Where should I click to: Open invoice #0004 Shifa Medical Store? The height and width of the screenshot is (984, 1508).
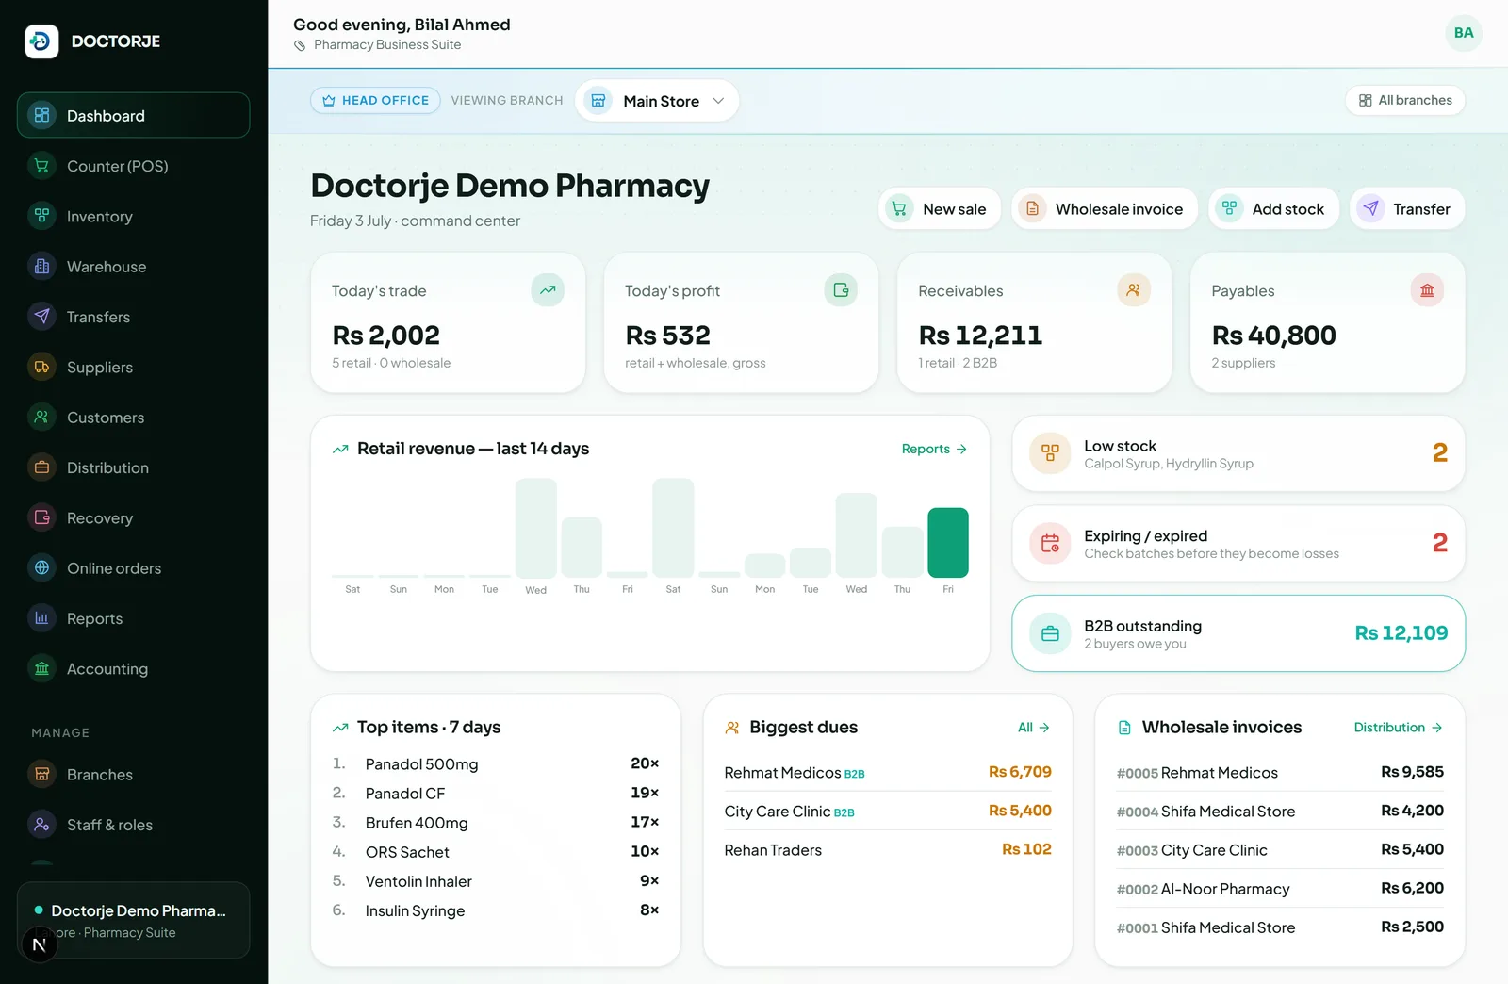click(1280, 811)
